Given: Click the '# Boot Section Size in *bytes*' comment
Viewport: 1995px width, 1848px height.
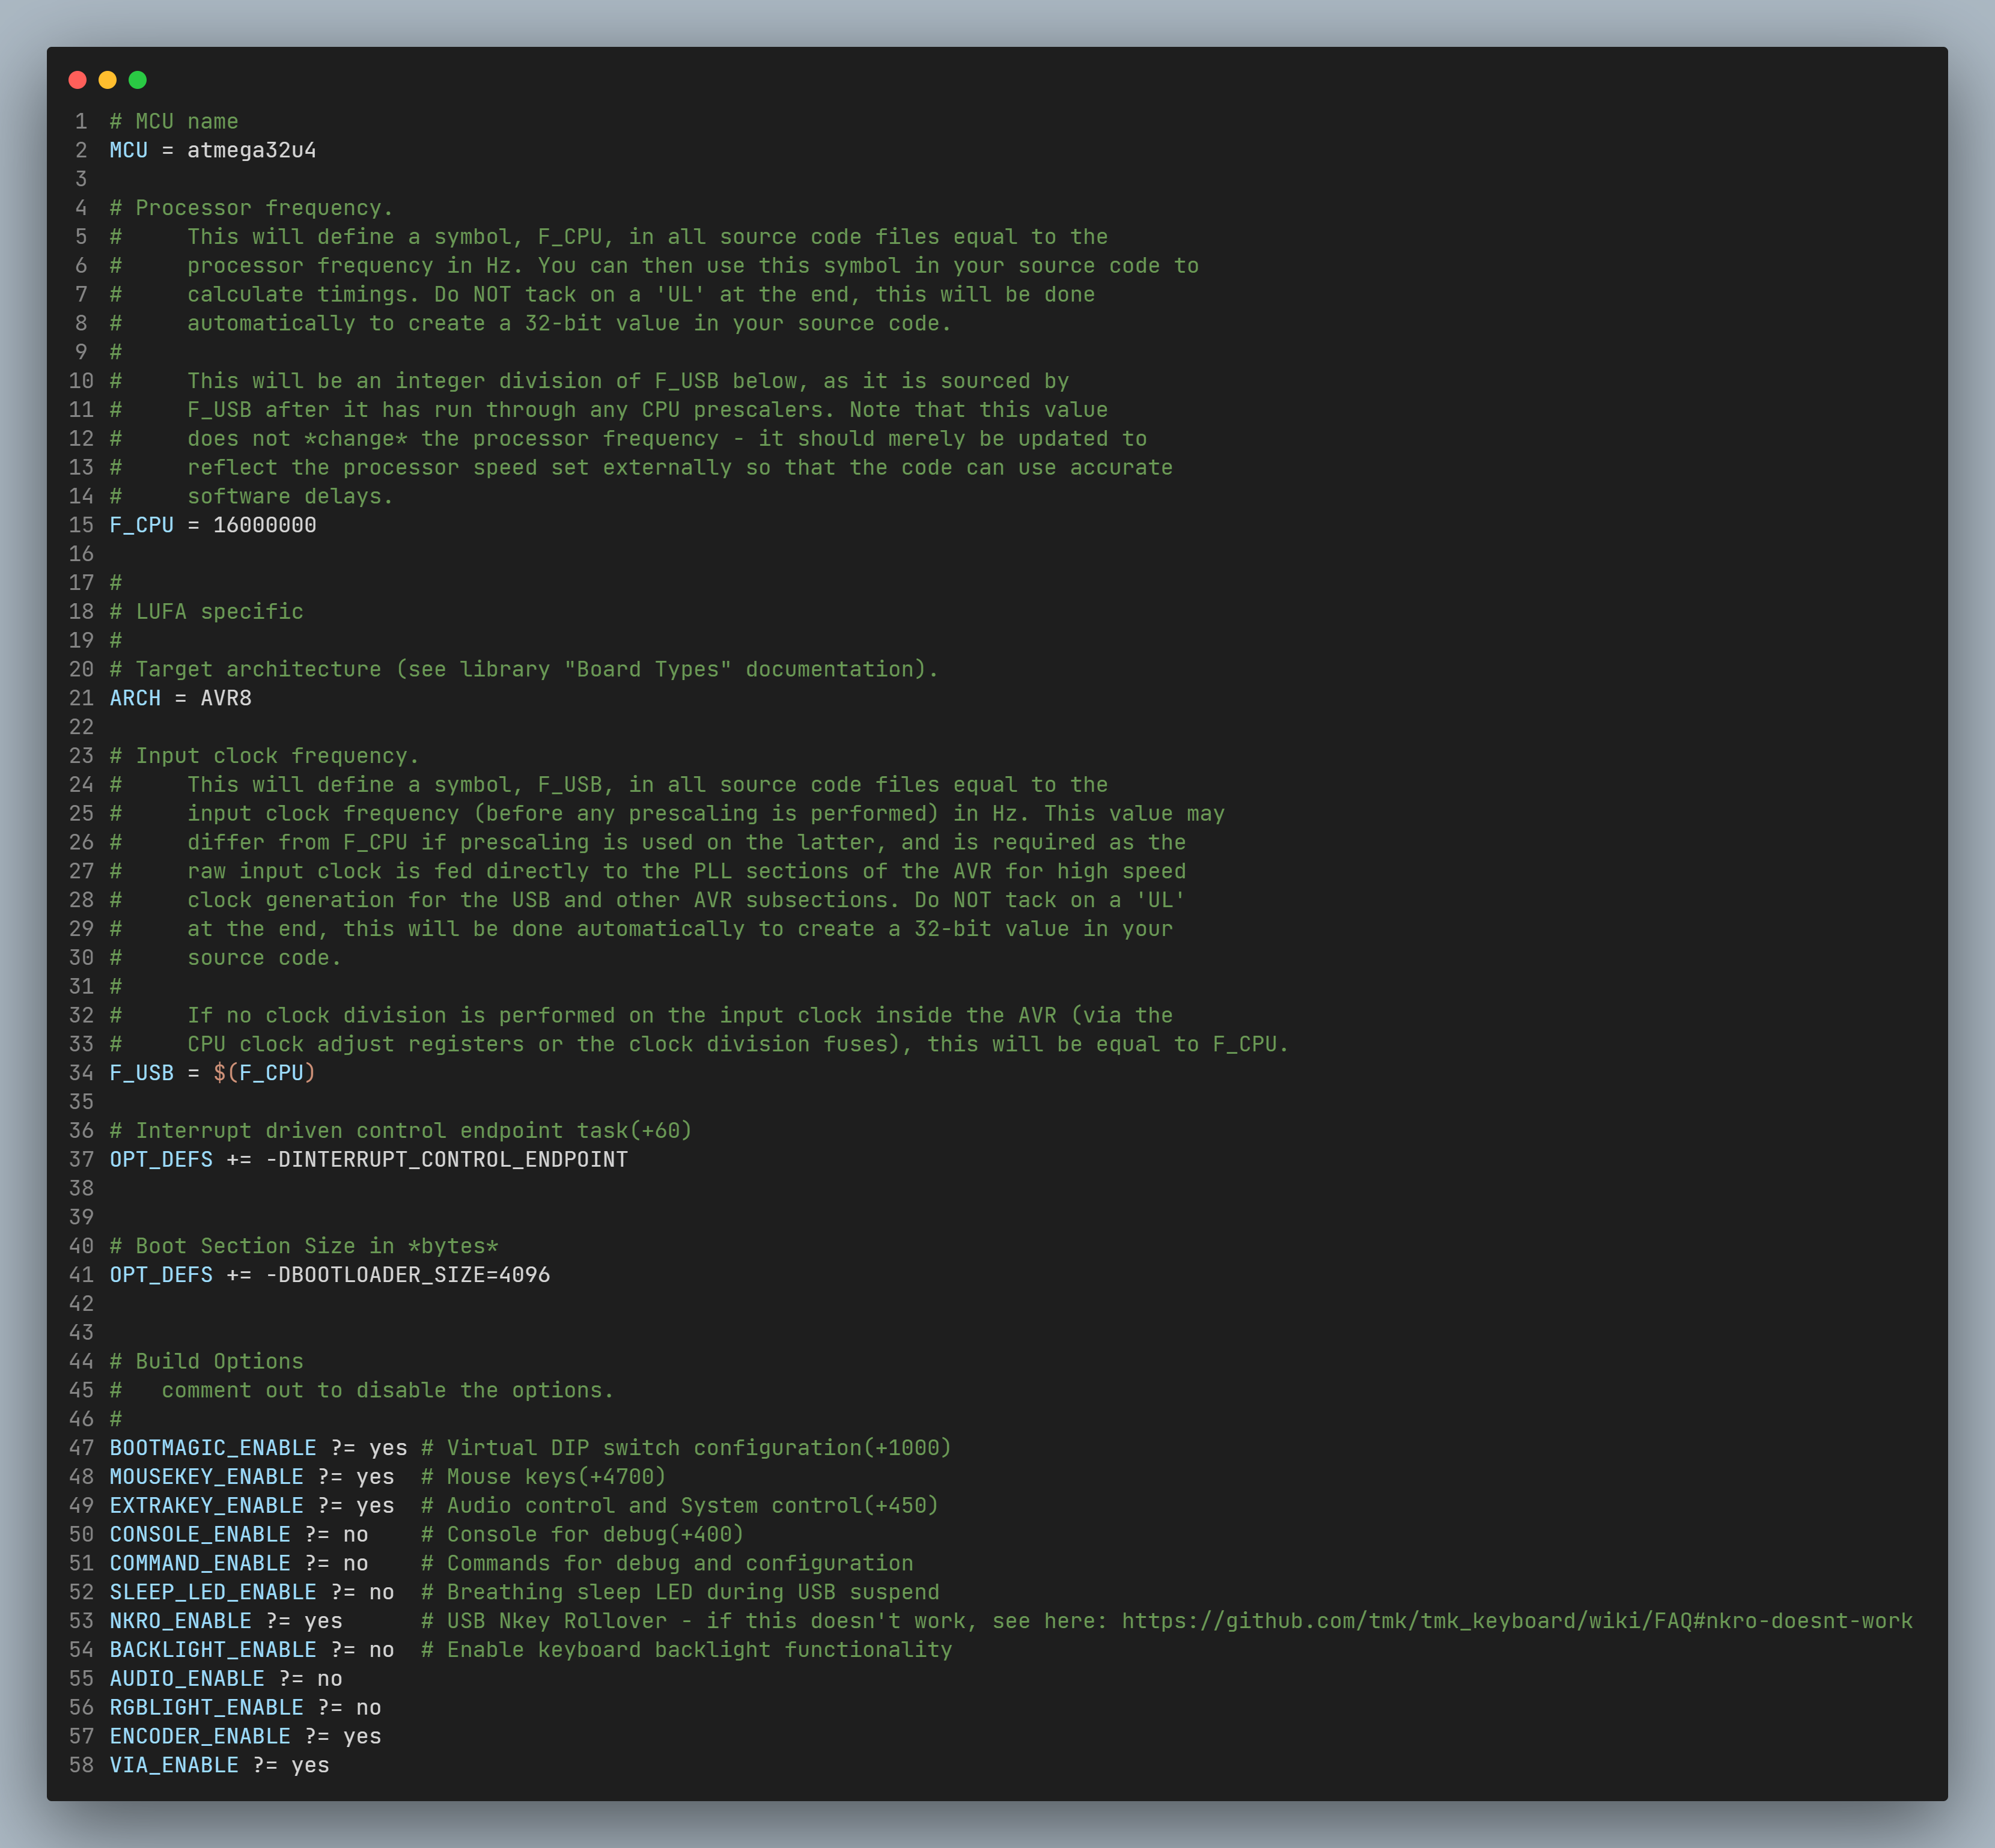Looking at the screenshot, I should click(304, 1246).
